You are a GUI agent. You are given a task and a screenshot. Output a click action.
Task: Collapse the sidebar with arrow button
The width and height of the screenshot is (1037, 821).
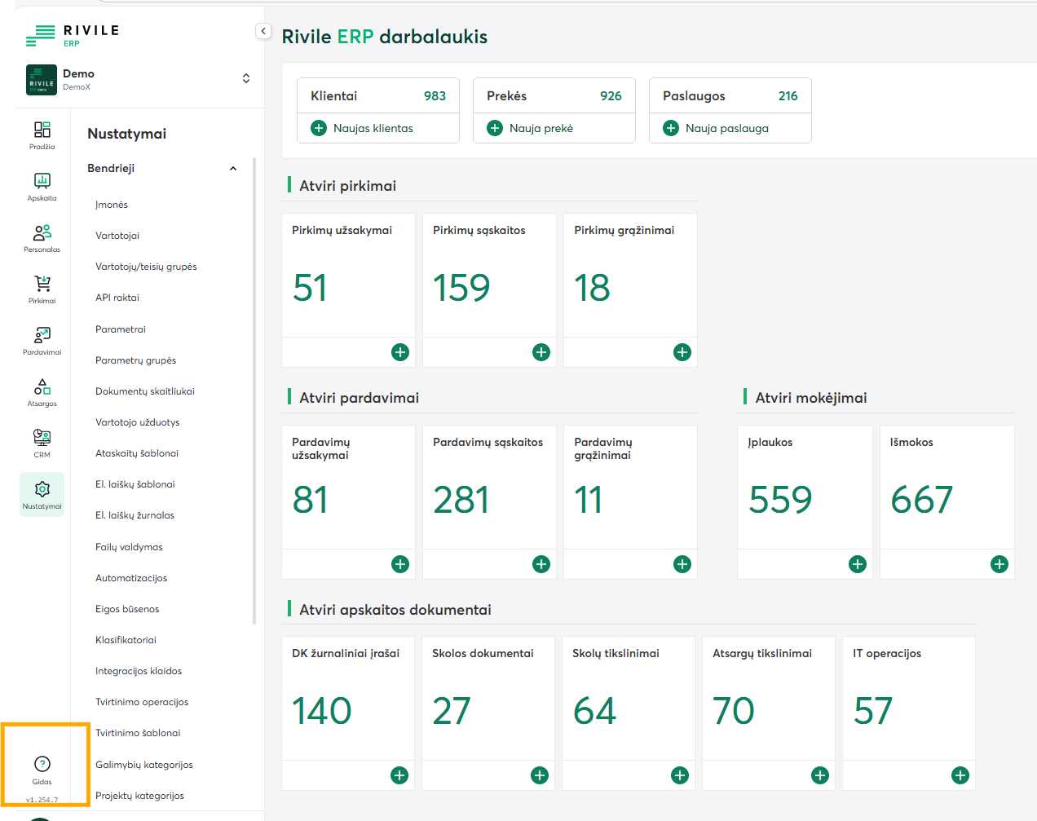[x=263, y=31]
